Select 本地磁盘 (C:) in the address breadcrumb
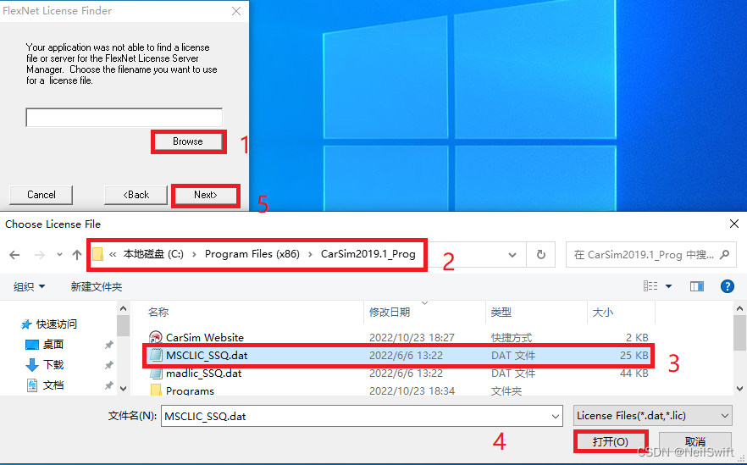 (x=153, y=254)
